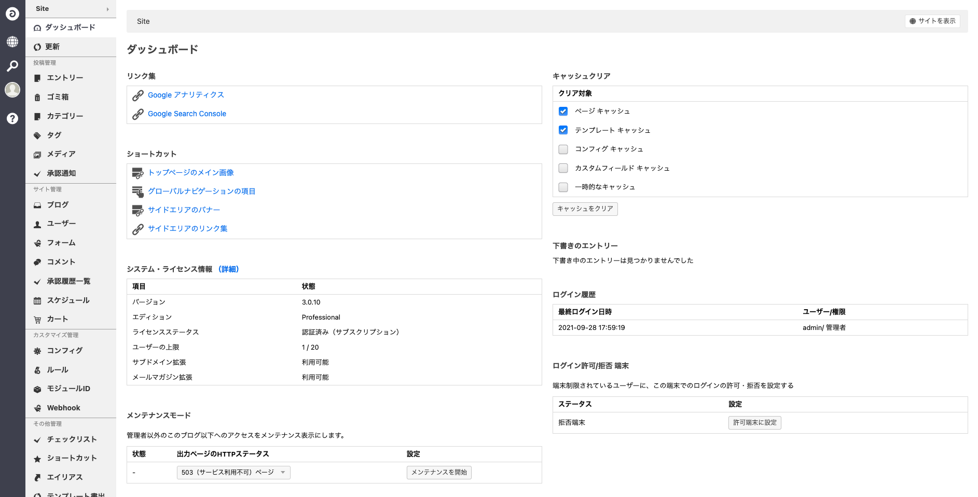Screen dimensions: 978x497
Task: Check the 一時的なキャッシュ checkbox
Action: point(563,187)
